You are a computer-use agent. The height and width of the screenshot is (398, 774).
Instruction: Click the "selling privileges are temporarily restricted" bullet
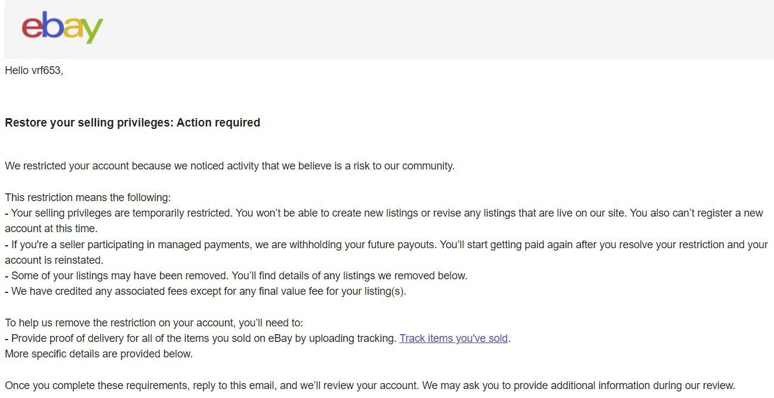pyautogui.click(x=384, y=221)
